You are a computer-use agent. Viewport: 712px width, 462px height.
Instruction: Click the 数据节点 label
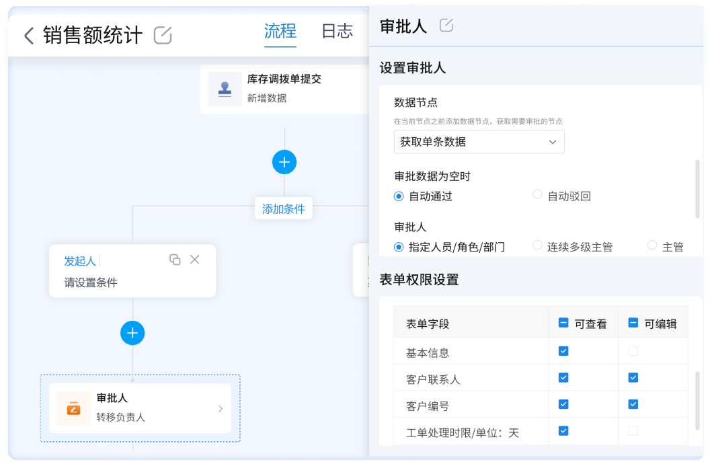[x=416, y=103]
